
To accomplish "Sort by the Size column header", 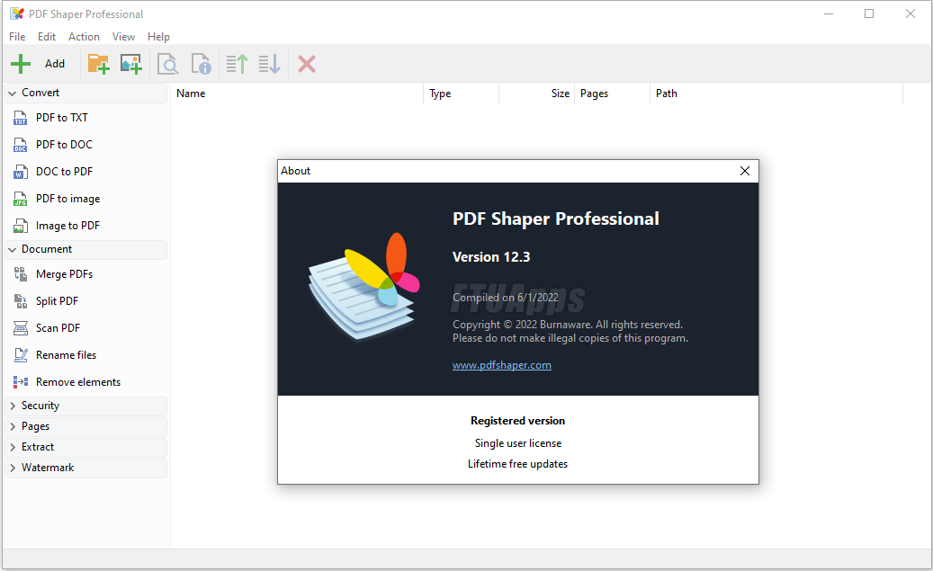I will point(537,94).
